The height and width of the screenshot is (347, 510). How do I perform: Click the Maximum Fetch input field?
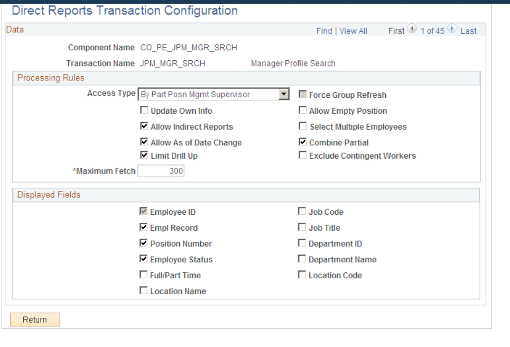pyautogui.click(x=161, y=171)
